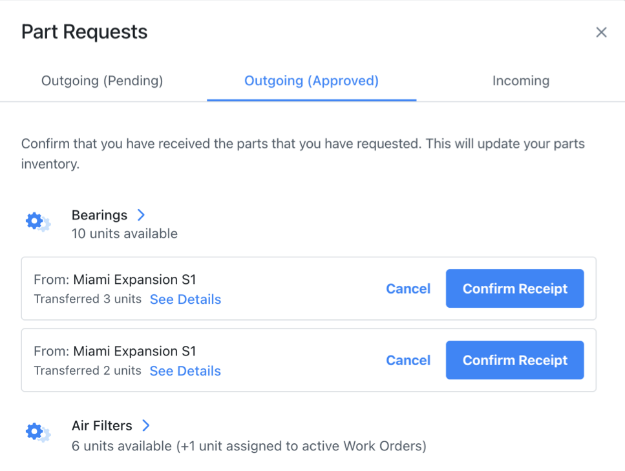
Task: Click the Part Requests title
Action: [x=84, y=32]
